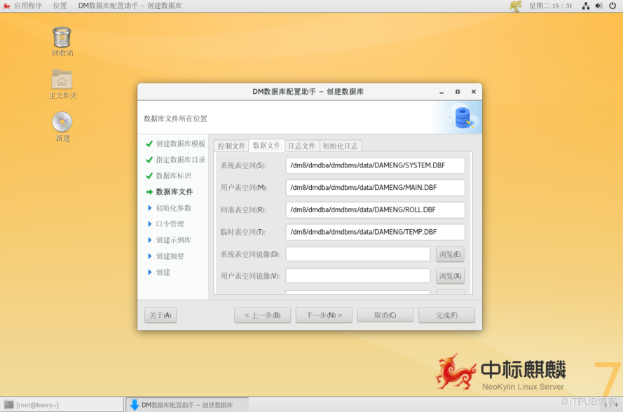This screenshot has height=412, width=623.
Task: Select the 指定数据库目录 step label
Action: (x=180, y=160)
